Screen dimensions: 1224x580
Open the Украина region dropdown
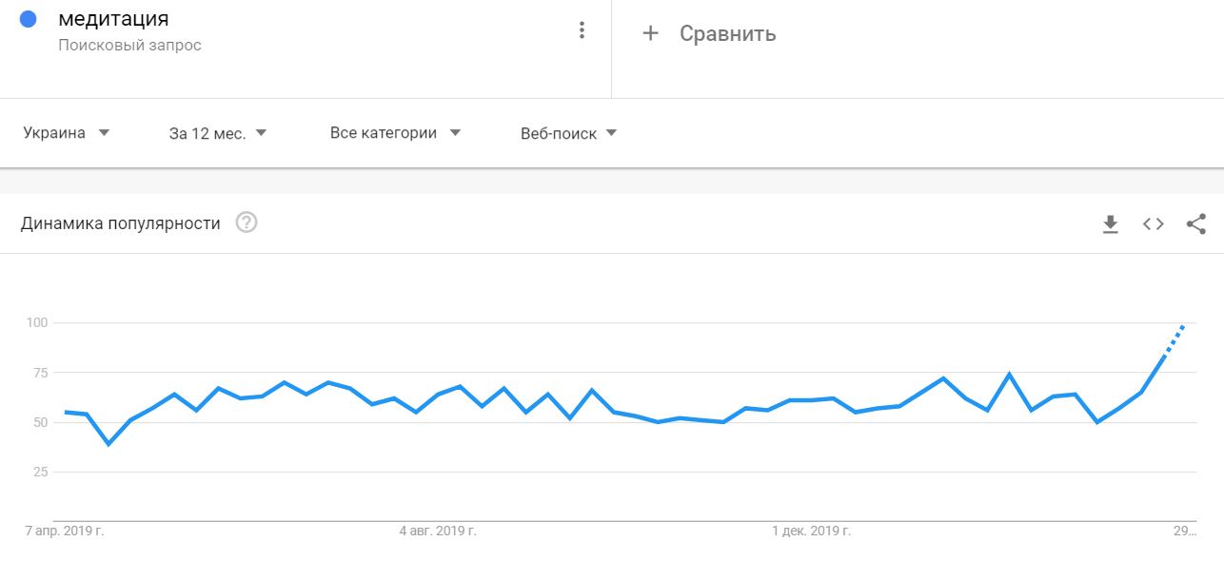point(67,133)
